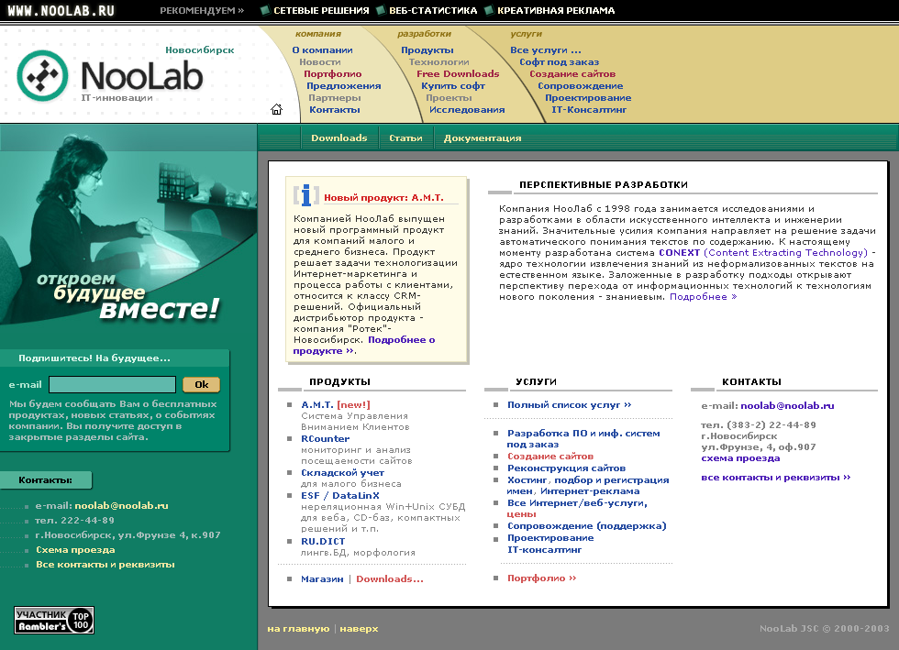Open the Сопровождение (поддержка) link
This screenshot has width=899, height=650.
(586, 525)
